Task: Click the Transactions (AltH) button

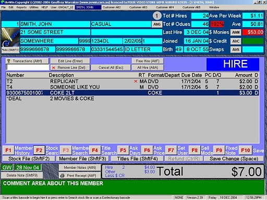Action: pos(27,61)
